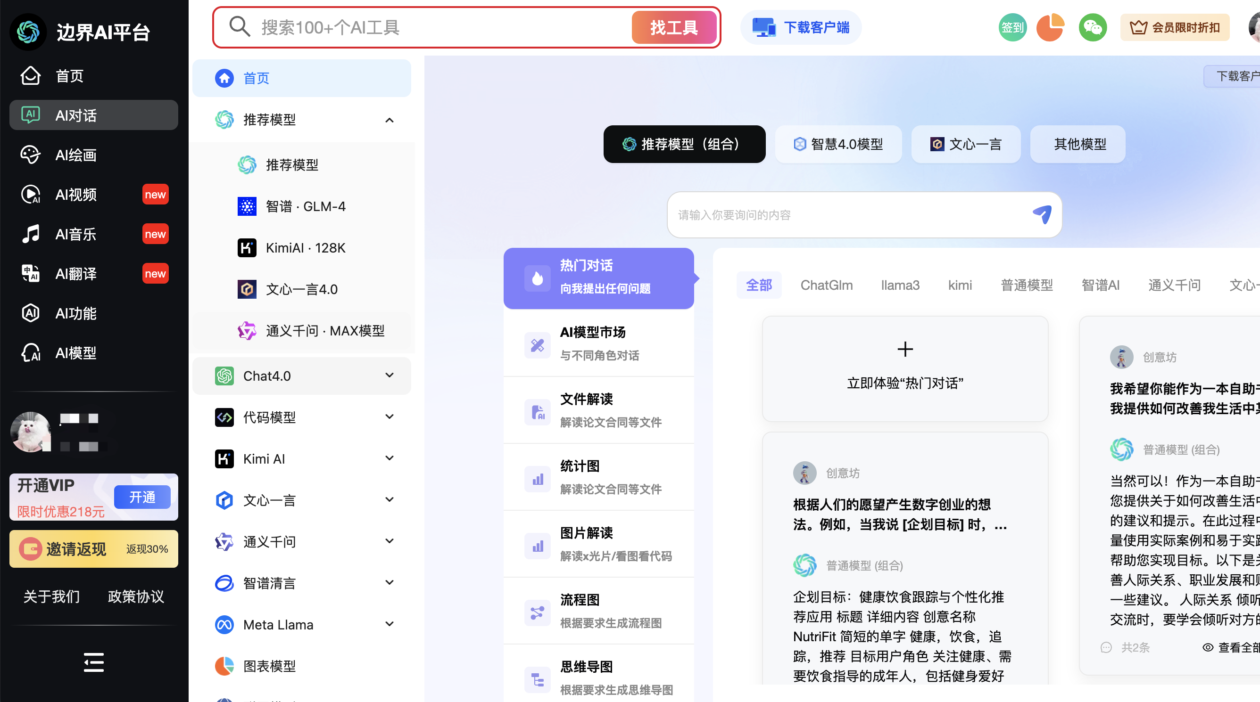Select the ChatGlm filter tab
The height and width of the screenshot is (702, 1260).
(x=826, y=285)
